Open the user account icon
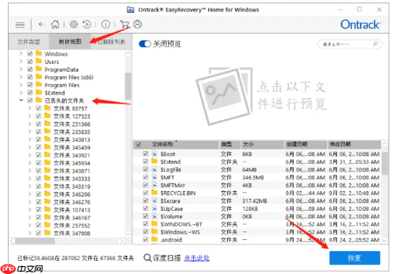394x274 pixels. click(x=137, y=24)
